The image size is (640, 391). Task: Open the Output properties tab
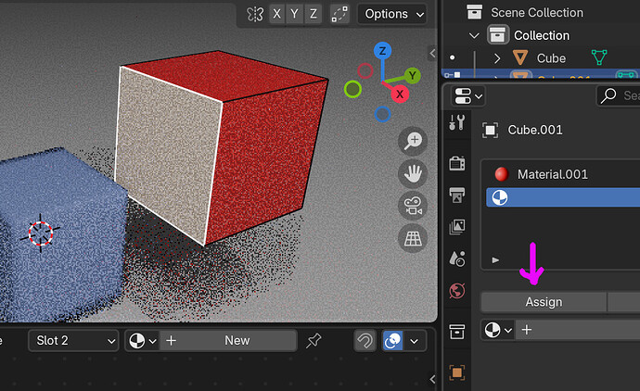click(456, 195)
